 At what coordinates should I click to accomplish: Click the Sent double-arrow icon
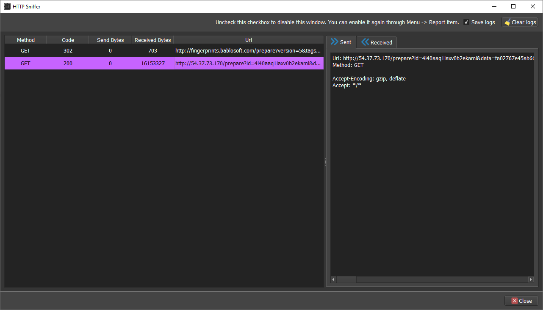click(x=335, y=42)
